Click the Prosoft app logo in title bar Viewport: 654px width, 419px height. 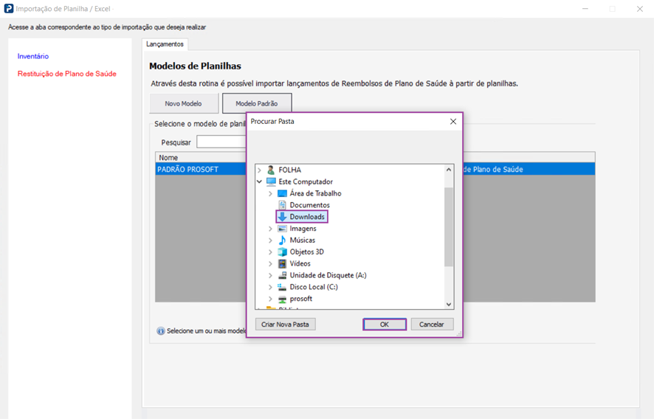pyautogui.click(x=9, y=9)
